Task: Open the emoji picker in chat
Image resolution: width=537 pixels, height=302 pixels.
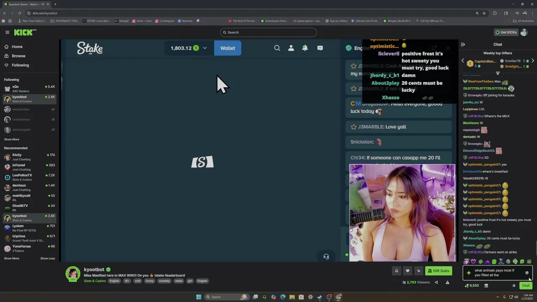Action: (x=527, y=273)
